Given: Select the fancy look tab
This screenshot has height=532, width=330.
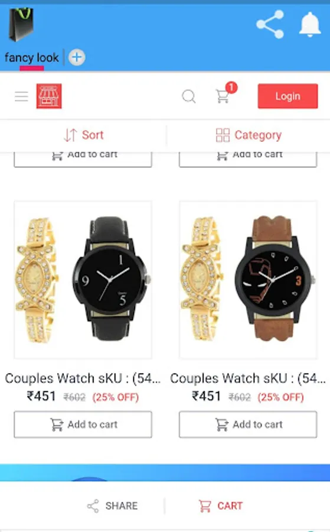Looking at the screenshot, I should tap(32, 58).
